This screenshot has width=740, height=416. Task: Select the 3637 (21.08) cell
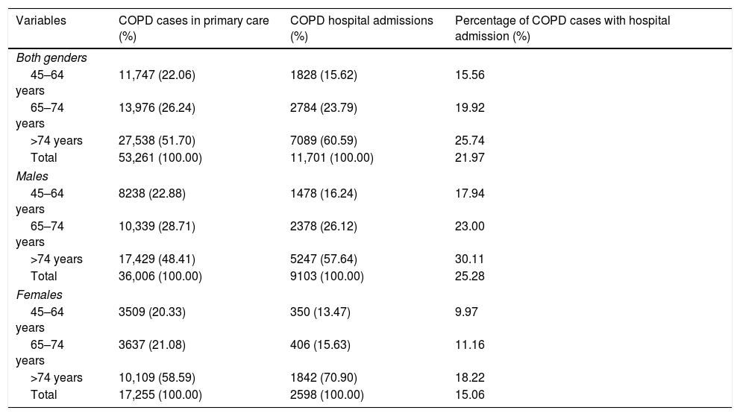pyautogui.click(x=152, y=345)
